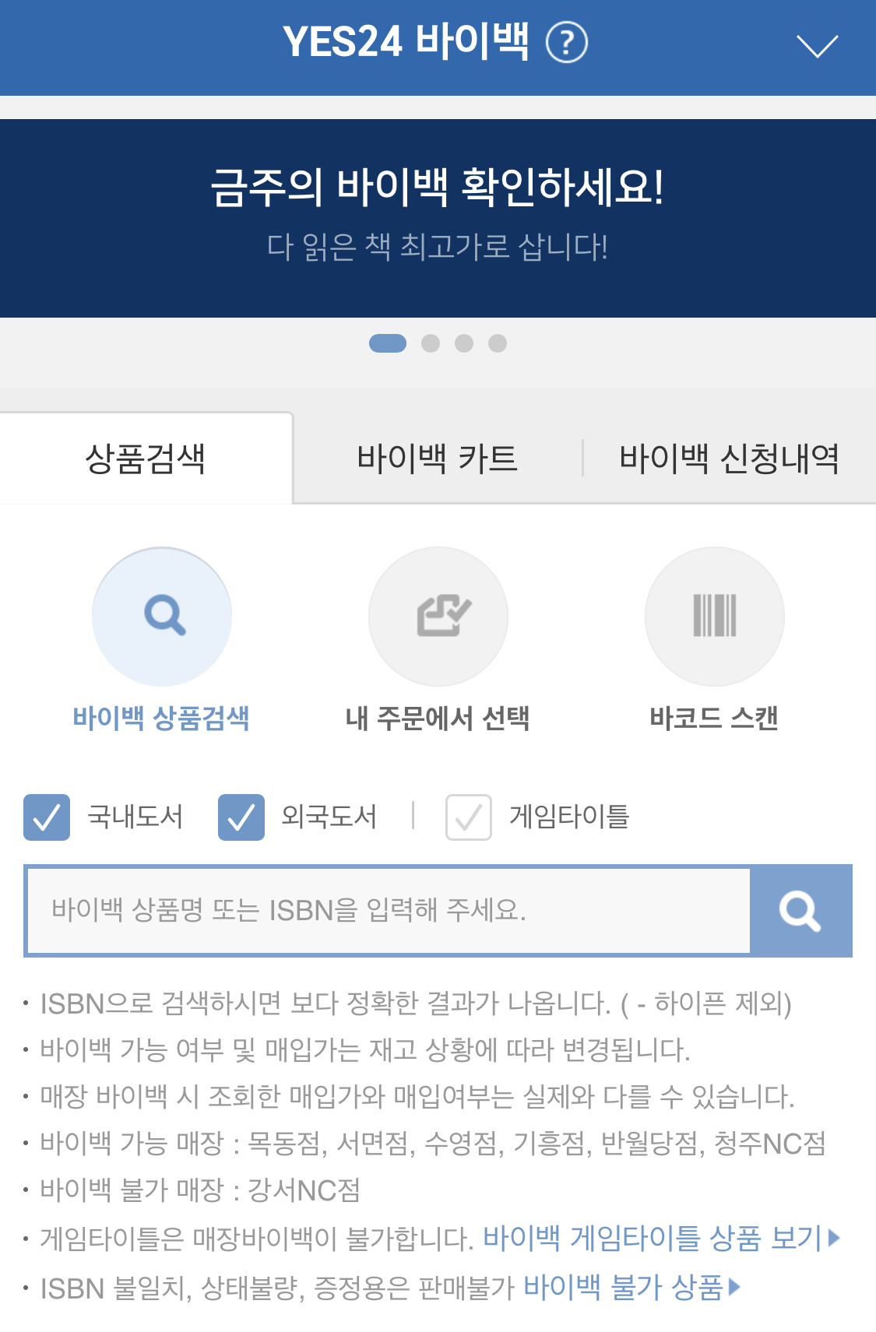Click the YES24 바이백 header title
Viewport: 876px width, 1332px height.
point(406,42)
